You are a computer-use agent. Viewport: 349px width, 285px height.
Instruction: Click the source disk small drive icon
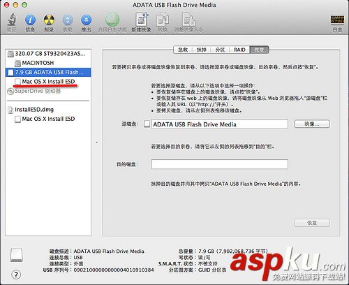point(147,124)
